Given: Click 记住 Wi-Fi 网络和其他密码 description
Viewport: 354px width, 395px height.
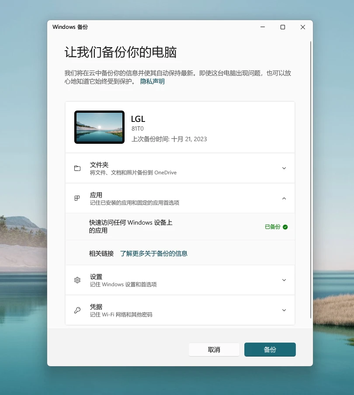Looking at the screenshot, I should (x=121, y=315).
